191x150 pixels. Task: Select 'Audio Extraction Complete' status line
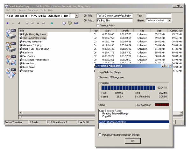tap(134, 122)
